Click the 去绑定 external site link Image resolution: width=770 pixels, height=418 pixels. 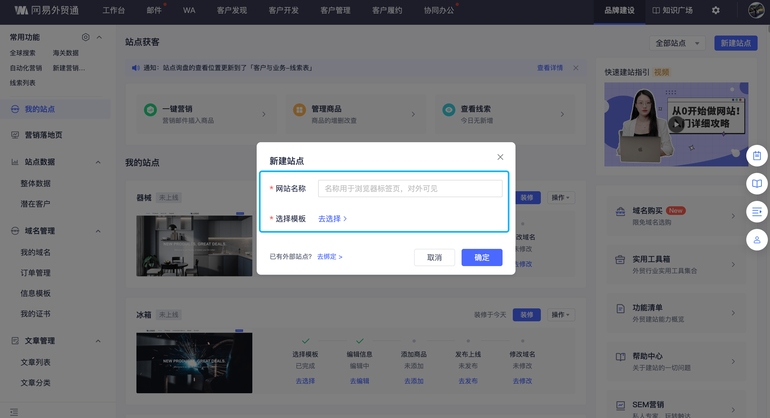tap(329, 257)
